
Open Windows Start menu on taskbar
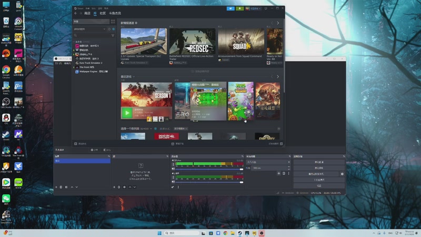(159, 233)
